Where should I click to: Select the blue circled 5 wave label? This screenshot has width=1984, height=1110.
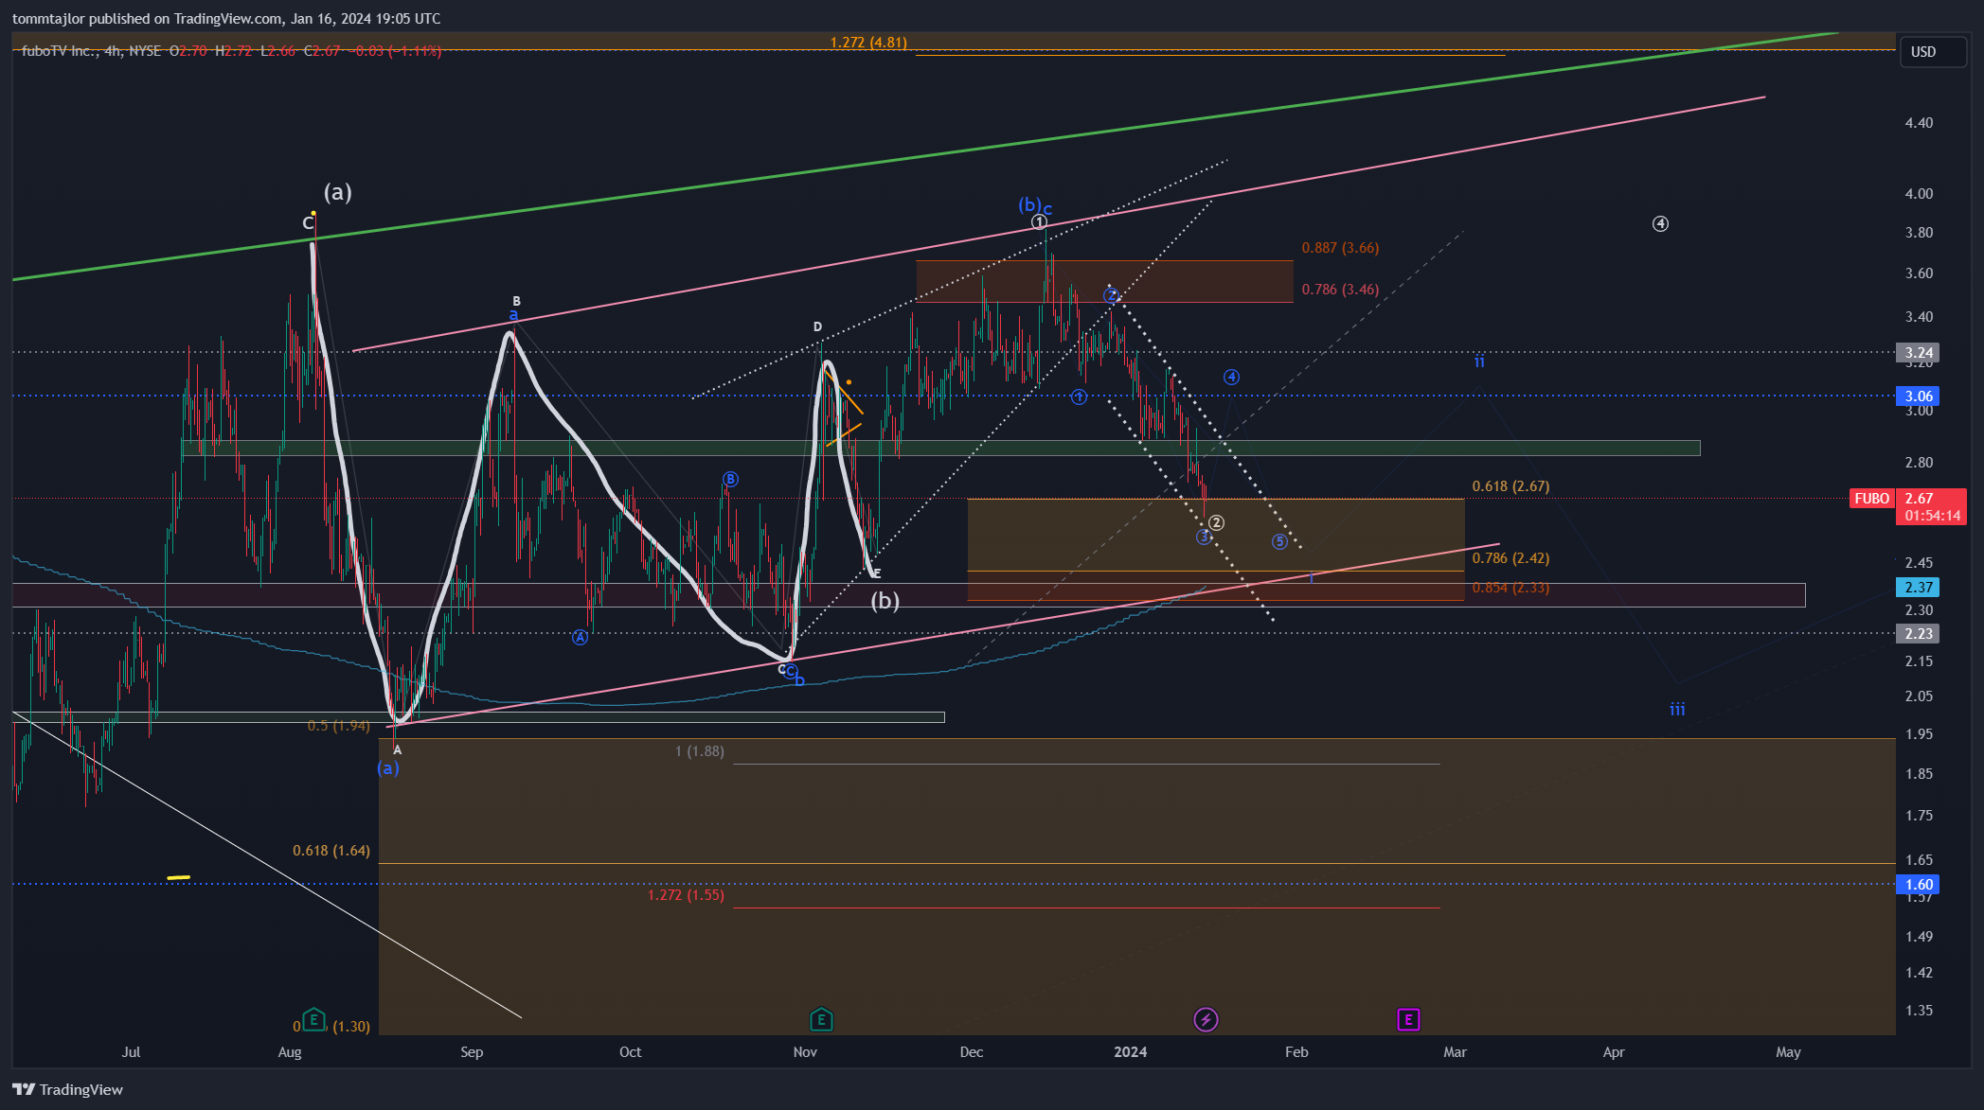point(1279,542)
